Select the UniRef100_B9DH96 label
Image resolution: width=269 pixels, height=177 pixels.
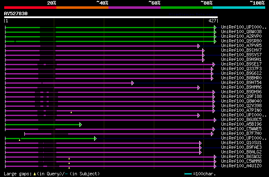[241, 92]
